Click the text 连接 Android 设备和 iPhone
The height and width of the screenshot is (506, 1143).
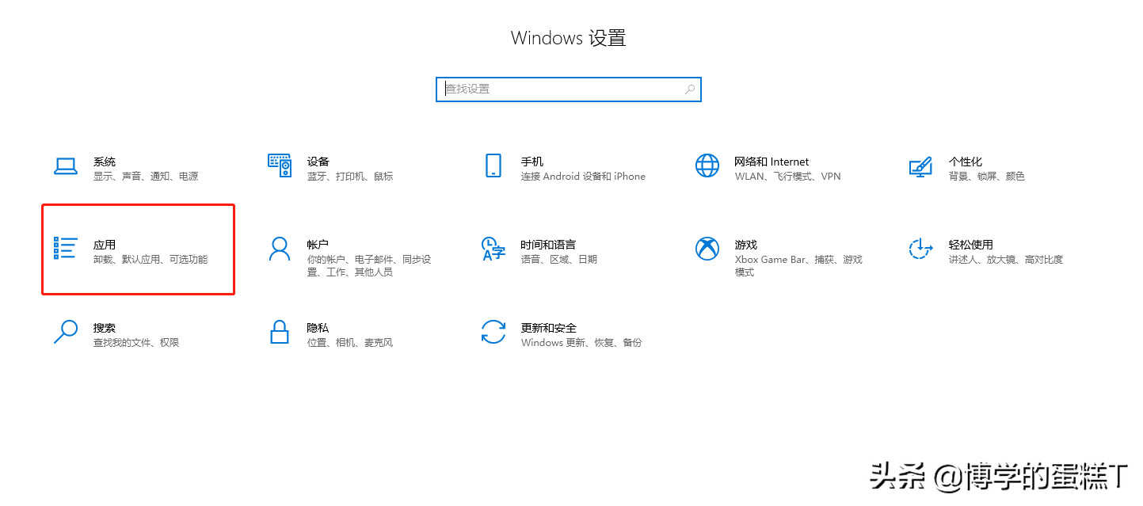tap(583, 177)
